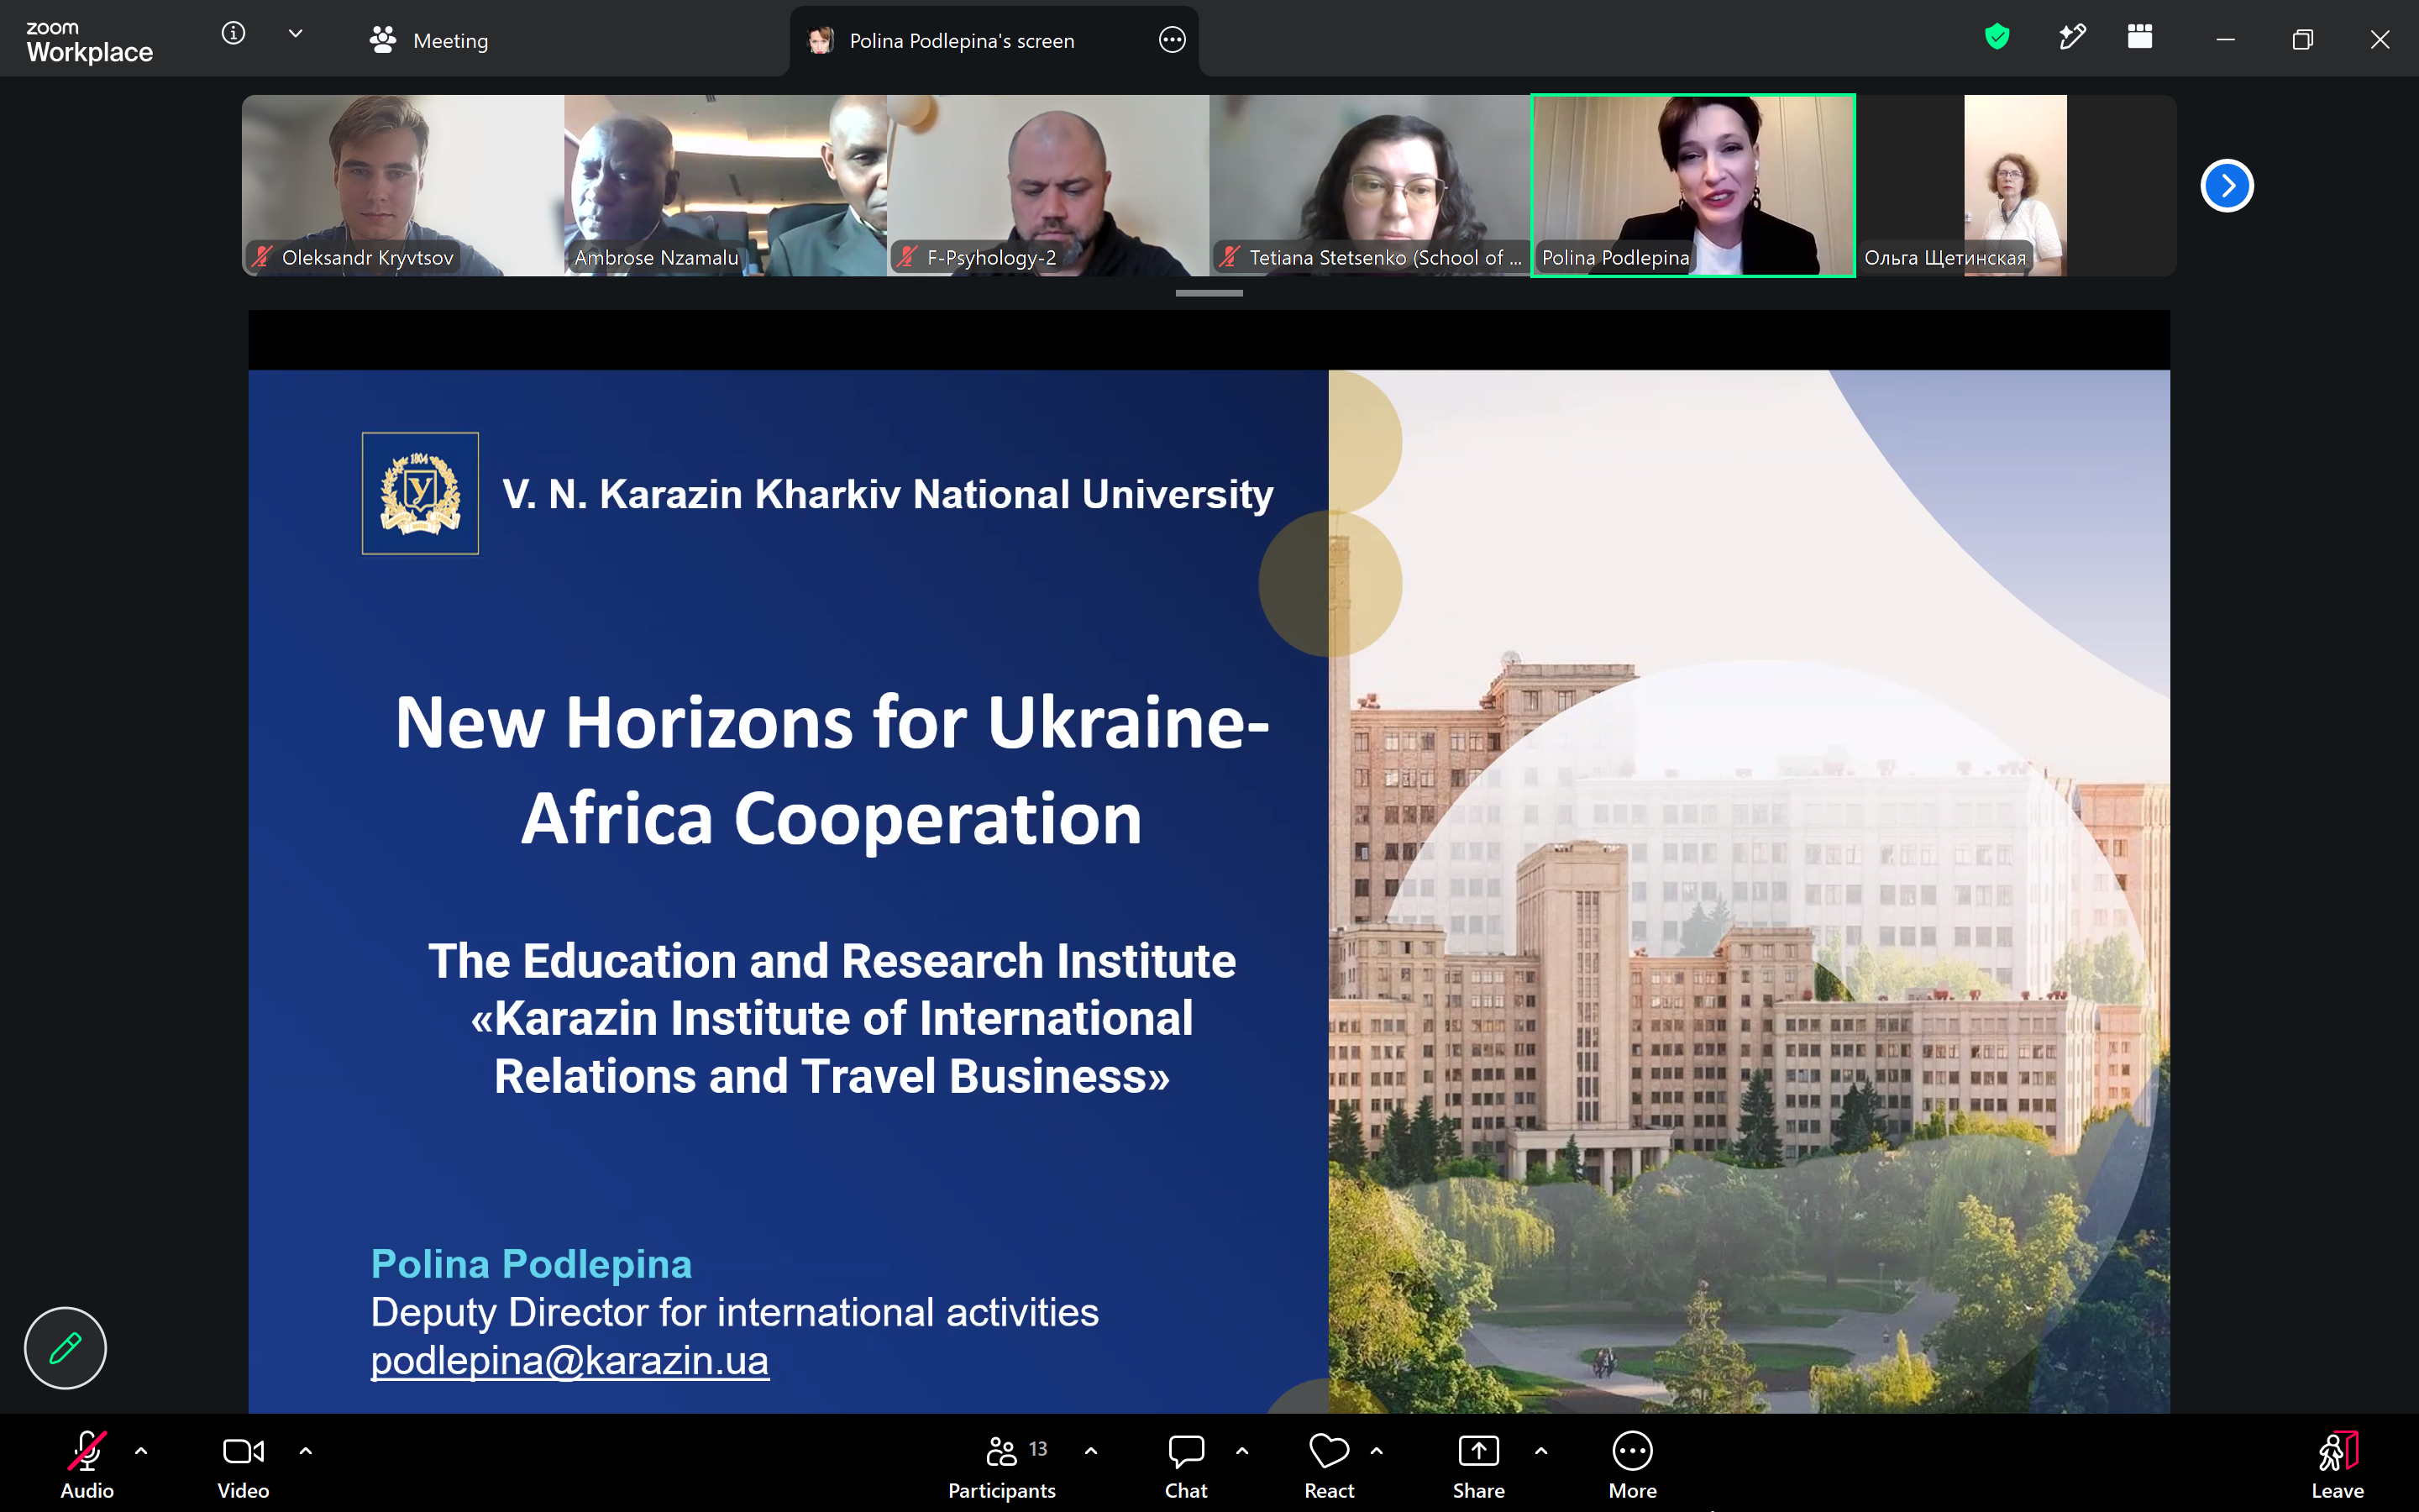Click the Leave meeting button
2419x1512 pixels.
click(x=2337, y=1465)
